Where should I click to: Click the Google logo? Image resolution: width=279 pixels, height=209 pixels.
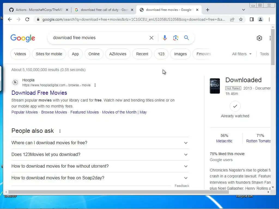tap(23, 38)
